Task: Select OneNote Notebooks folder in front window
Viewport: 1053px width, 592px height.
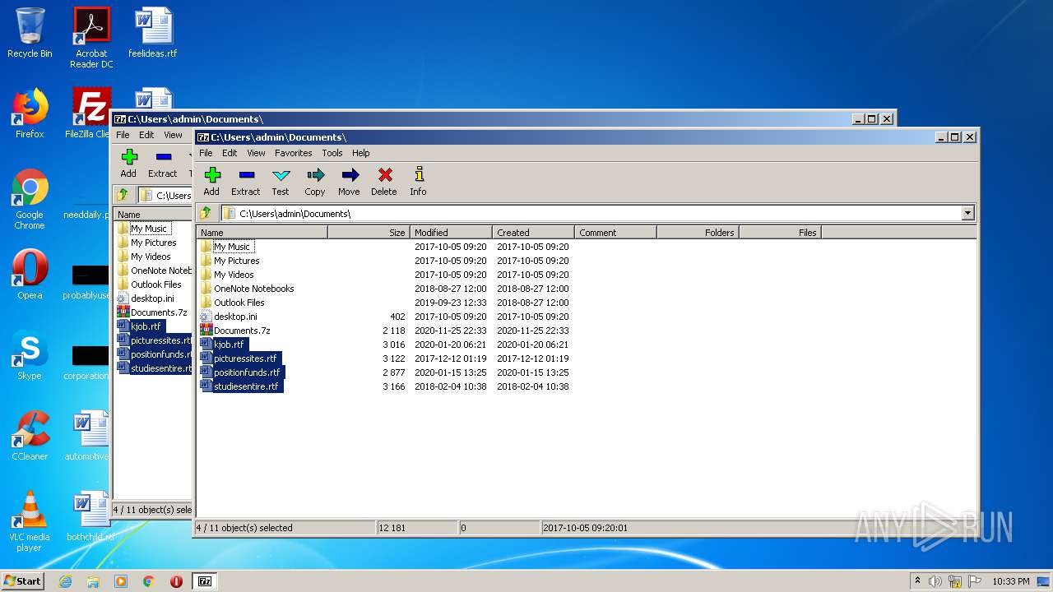Action: tap(247, 289)
